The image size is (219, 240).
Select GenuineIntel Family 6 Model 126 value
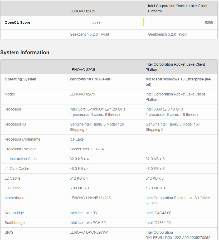97,127
